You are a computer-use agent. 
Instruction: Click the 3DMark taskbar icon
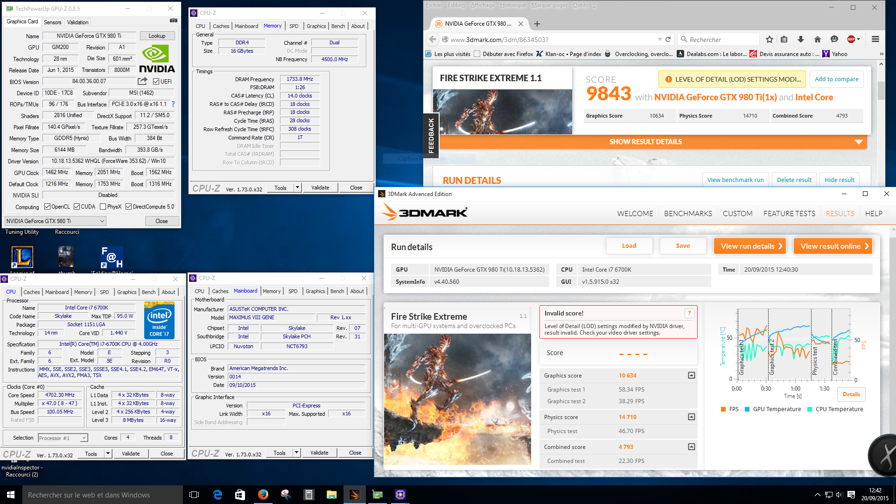(x=354, y=495)
